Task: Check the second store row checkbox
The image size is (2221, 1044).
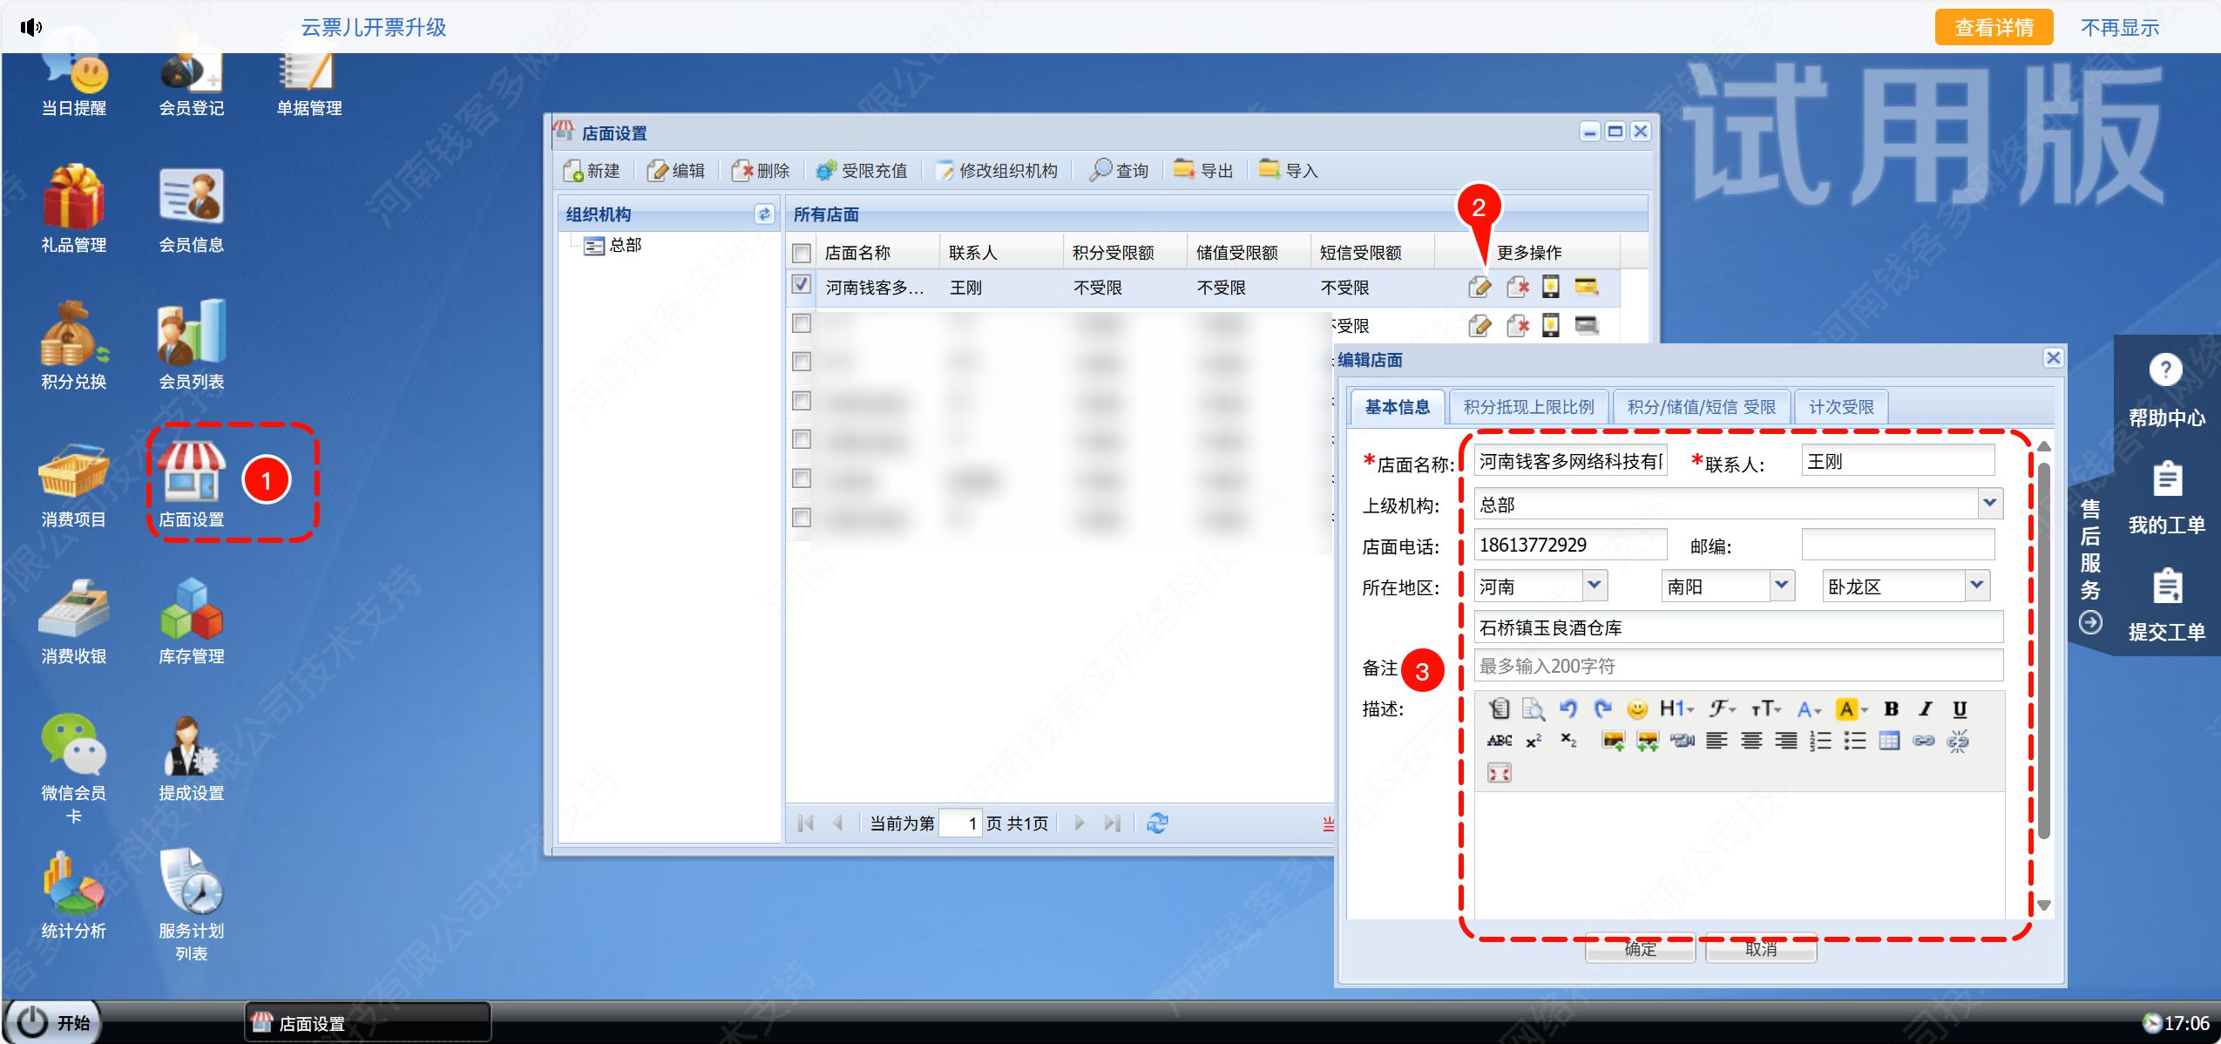Action: click(802, 324)
